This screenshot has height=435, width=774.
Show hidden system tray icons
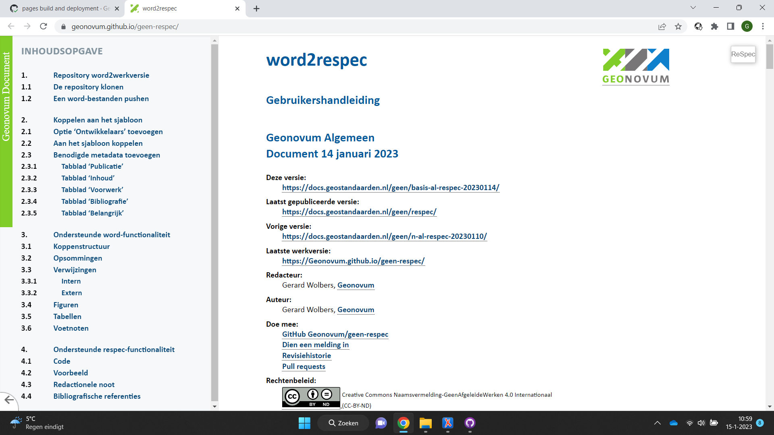pos(657,423)
